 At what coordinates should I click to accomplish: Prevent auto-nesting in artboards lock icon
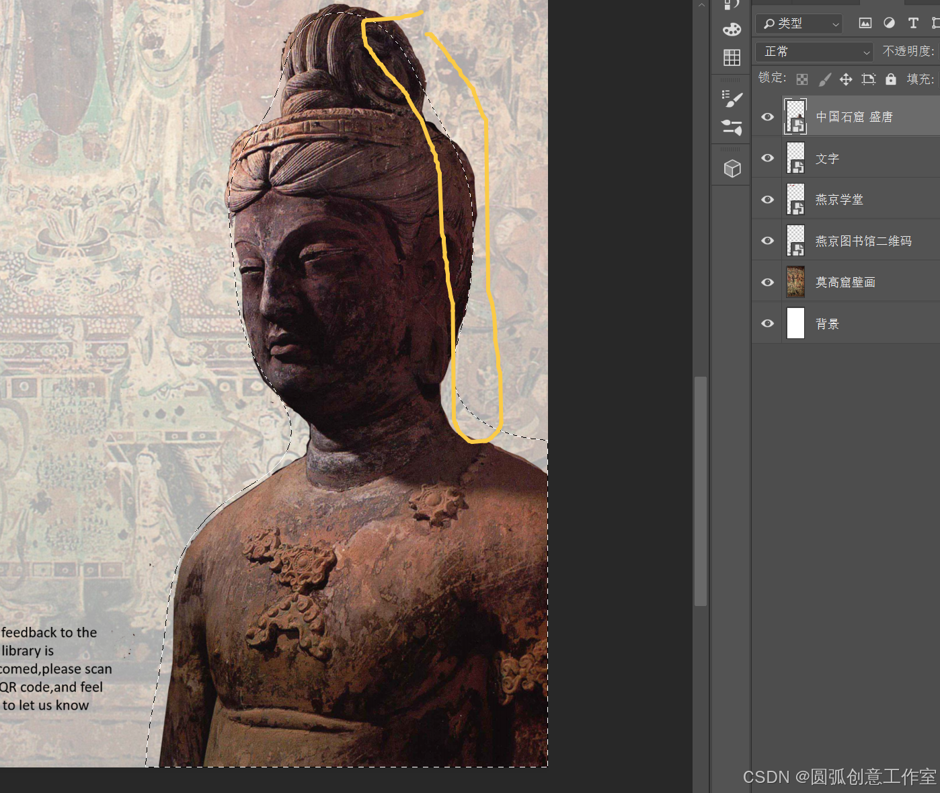tap(869, 79)
